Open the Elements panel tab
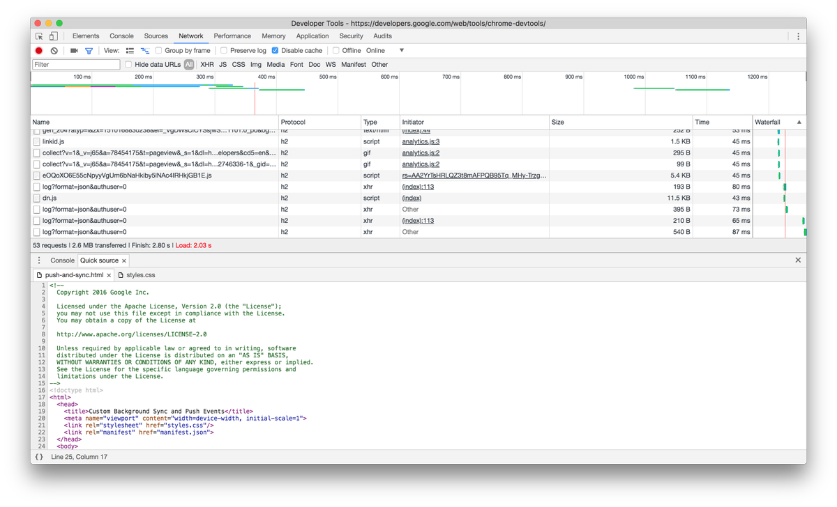Screen dimensions: 837x507 point(86,36)
